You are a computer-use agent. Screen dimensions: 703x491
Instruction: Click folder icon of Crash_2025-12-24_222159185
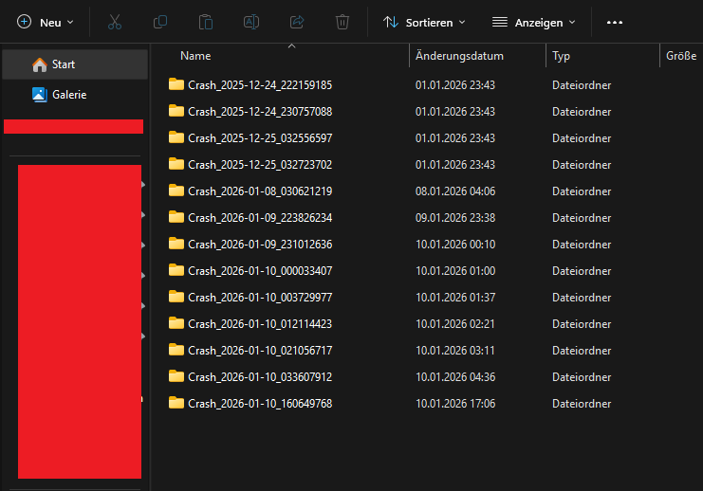coord(176,84)
